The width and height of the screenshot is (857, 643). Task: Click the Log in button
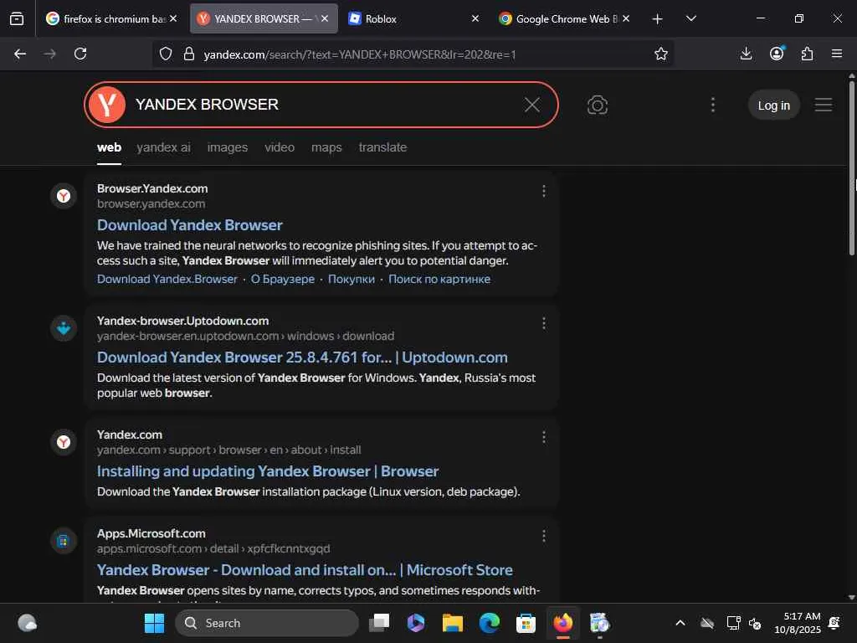pos(774,105)
